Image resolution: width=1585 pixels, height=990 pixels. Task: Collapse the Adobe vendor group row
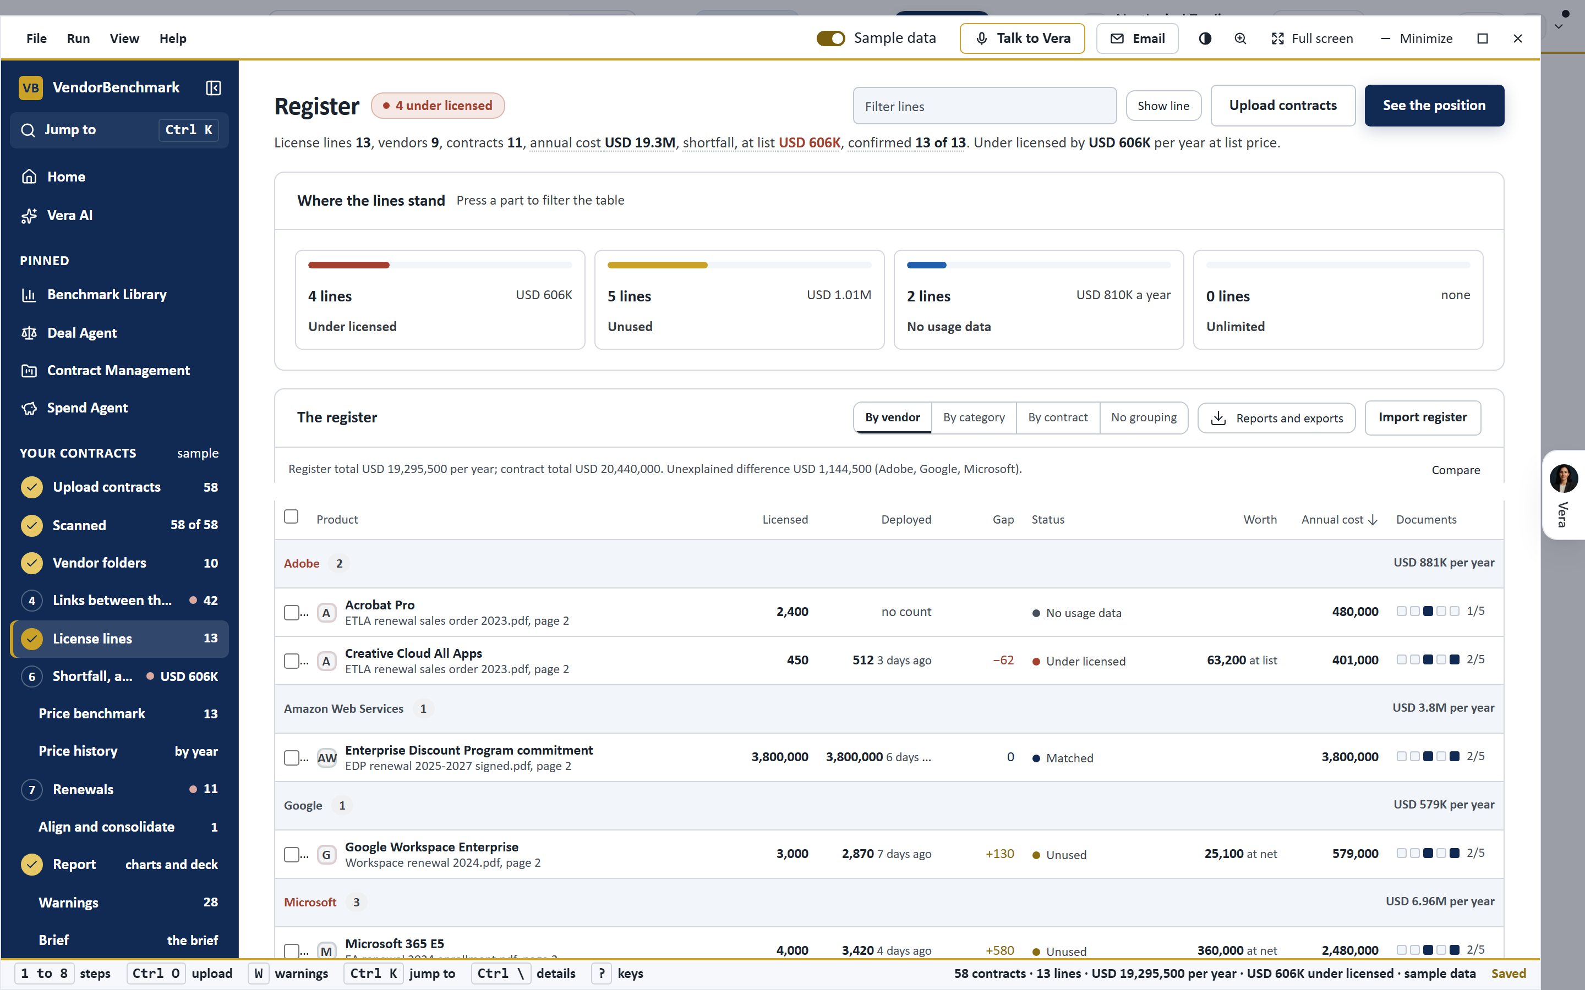pos(889,563)
